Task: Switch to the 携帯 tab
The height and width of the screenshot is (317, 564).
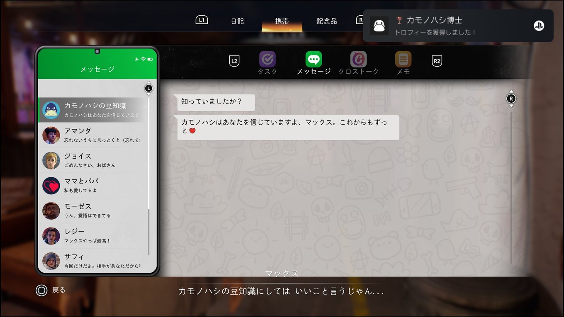Action: (x=282, y=21)
